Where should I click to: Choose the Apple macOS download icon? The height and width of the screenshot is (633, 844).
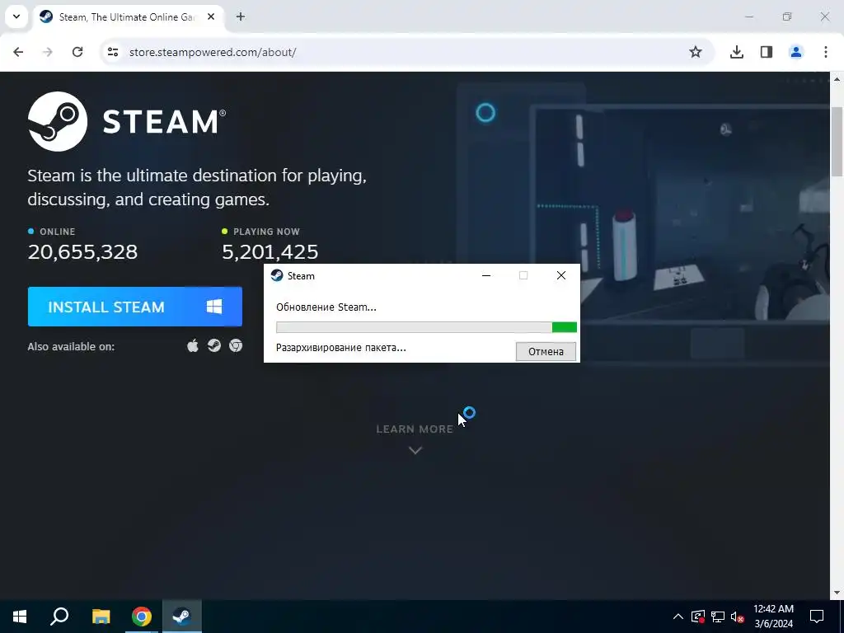point(193,345)
